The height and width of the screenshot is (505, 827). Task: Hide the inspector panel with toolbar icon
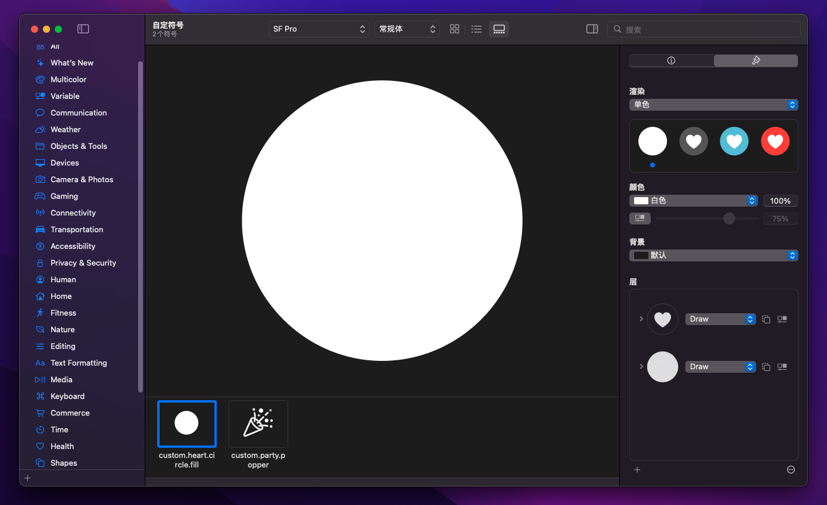592,29
